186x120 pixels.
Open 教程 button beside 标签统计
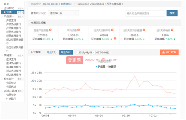[20, 79]
